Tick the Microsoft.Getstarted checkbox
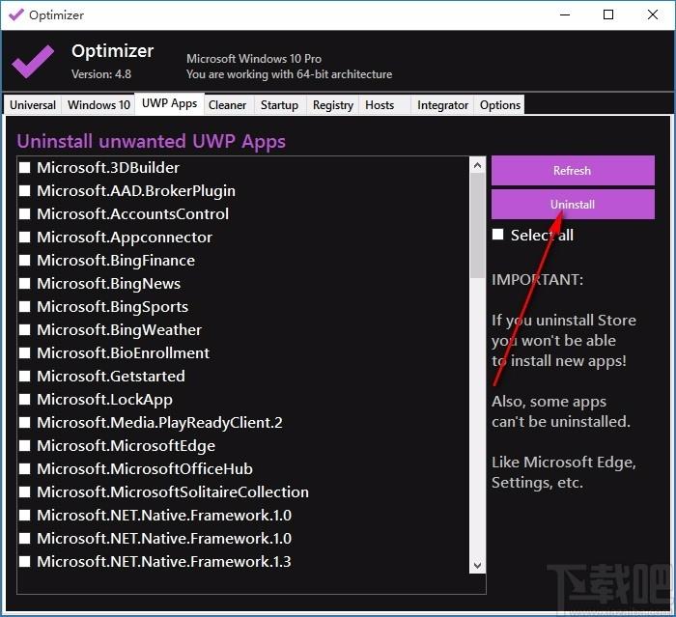676x617 pixels. (x=25, y=376)
